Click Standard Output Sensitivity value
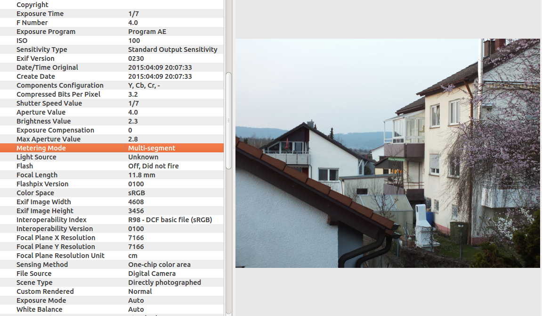 [173, 50]
